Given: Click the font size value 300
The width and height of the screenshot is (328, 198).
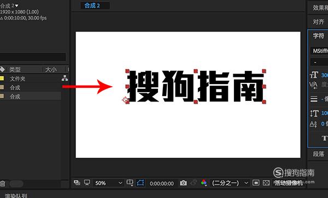Looking at the screenshot, I should [x=325, y=75].
